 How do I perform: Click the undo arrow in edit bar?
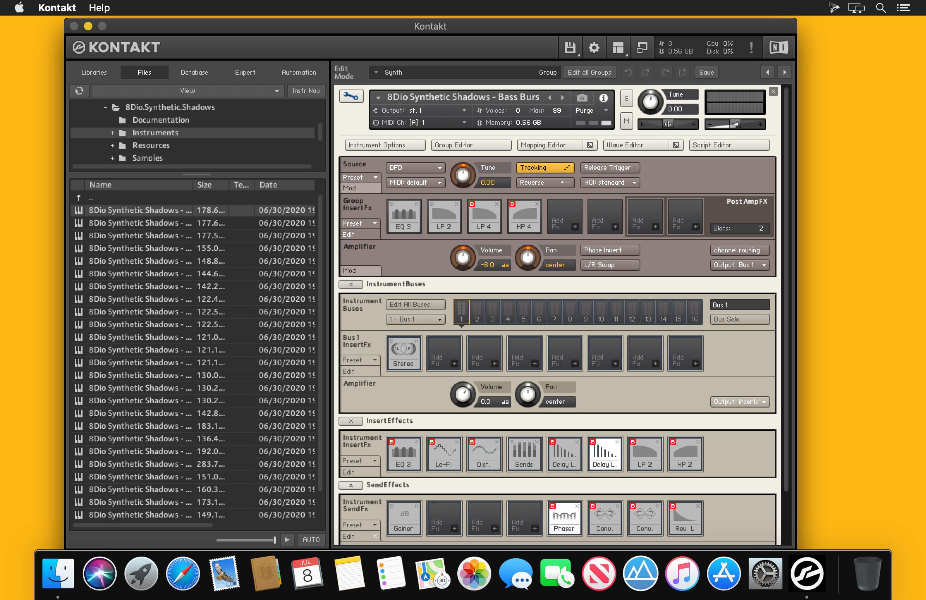(628, 72)
